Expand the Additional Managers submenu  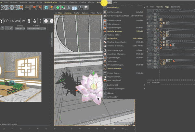coord(124,89)
